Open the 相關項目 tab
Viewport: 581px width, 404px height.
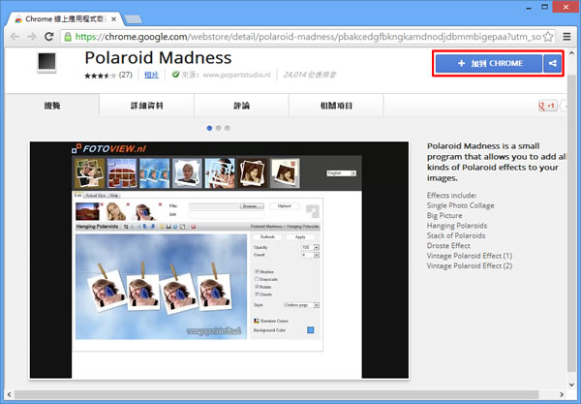[x=336, y=106]
